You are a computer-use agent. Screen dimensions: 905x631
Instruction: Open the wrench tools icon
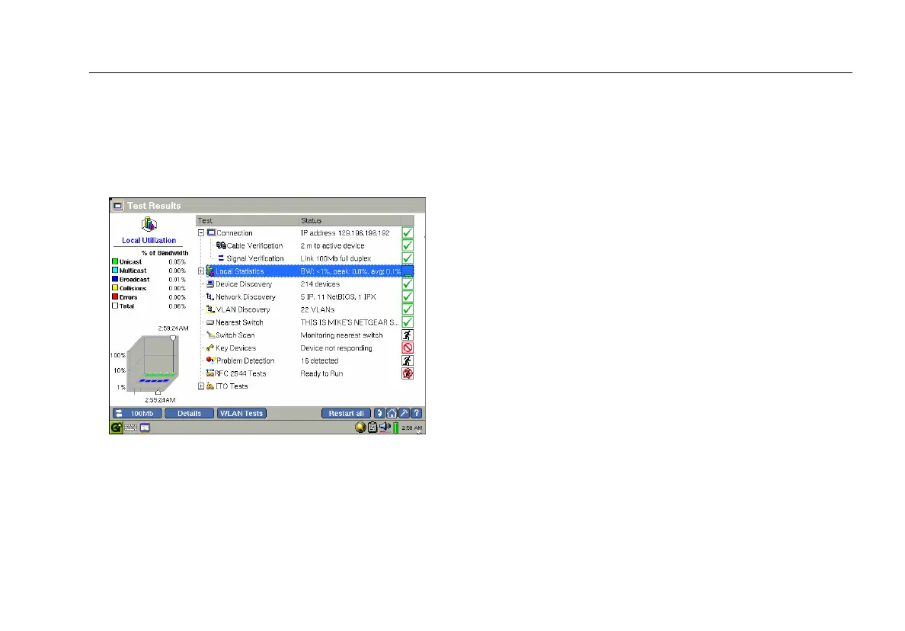point(404,413)
